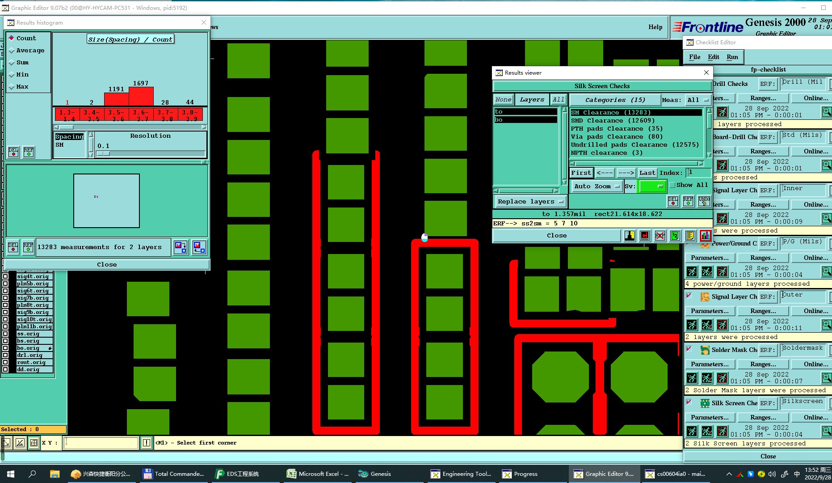Open the Help menu

tap(655, 27)
